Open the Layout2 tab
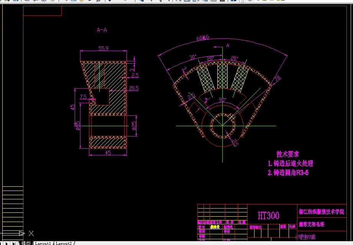Viewport: 353px width, 245px height. click(x=64, y=243)
